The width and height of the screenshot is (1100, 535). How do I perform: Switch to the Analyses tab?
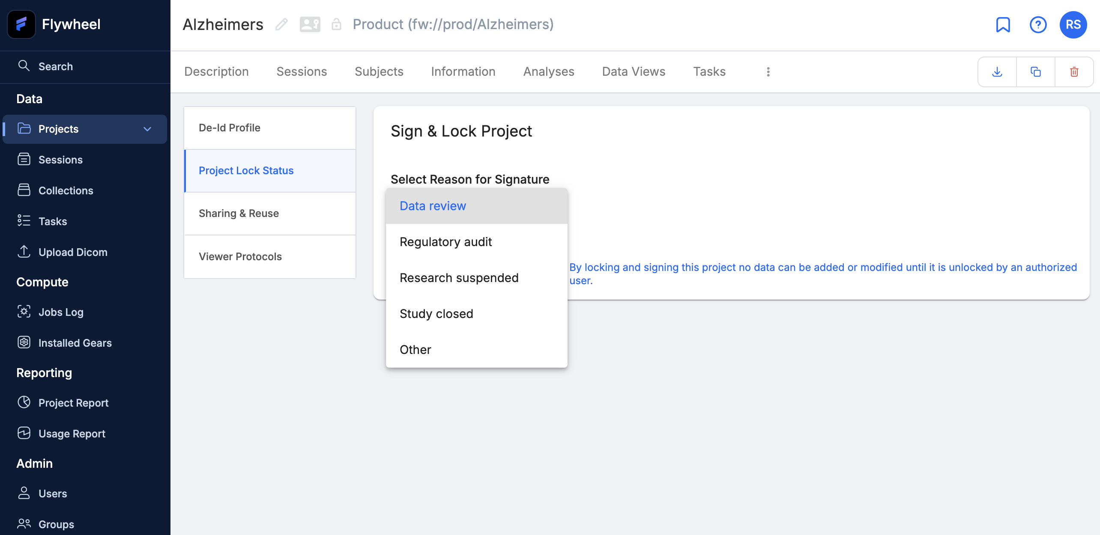(549, 71)
